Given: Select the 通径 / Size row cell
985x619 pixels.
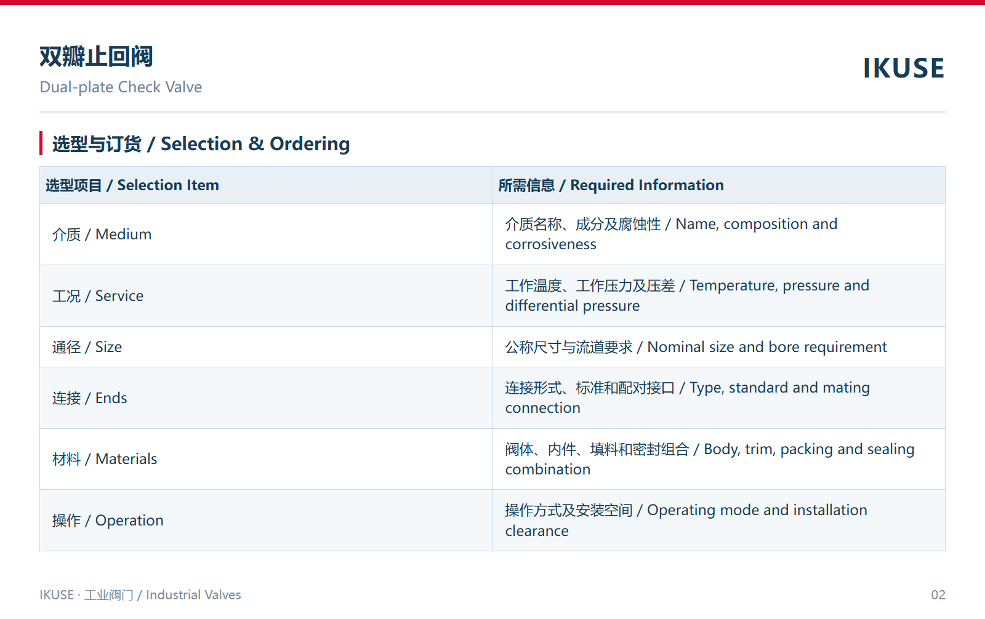Looking at the screenshot, I should point(266,347).
